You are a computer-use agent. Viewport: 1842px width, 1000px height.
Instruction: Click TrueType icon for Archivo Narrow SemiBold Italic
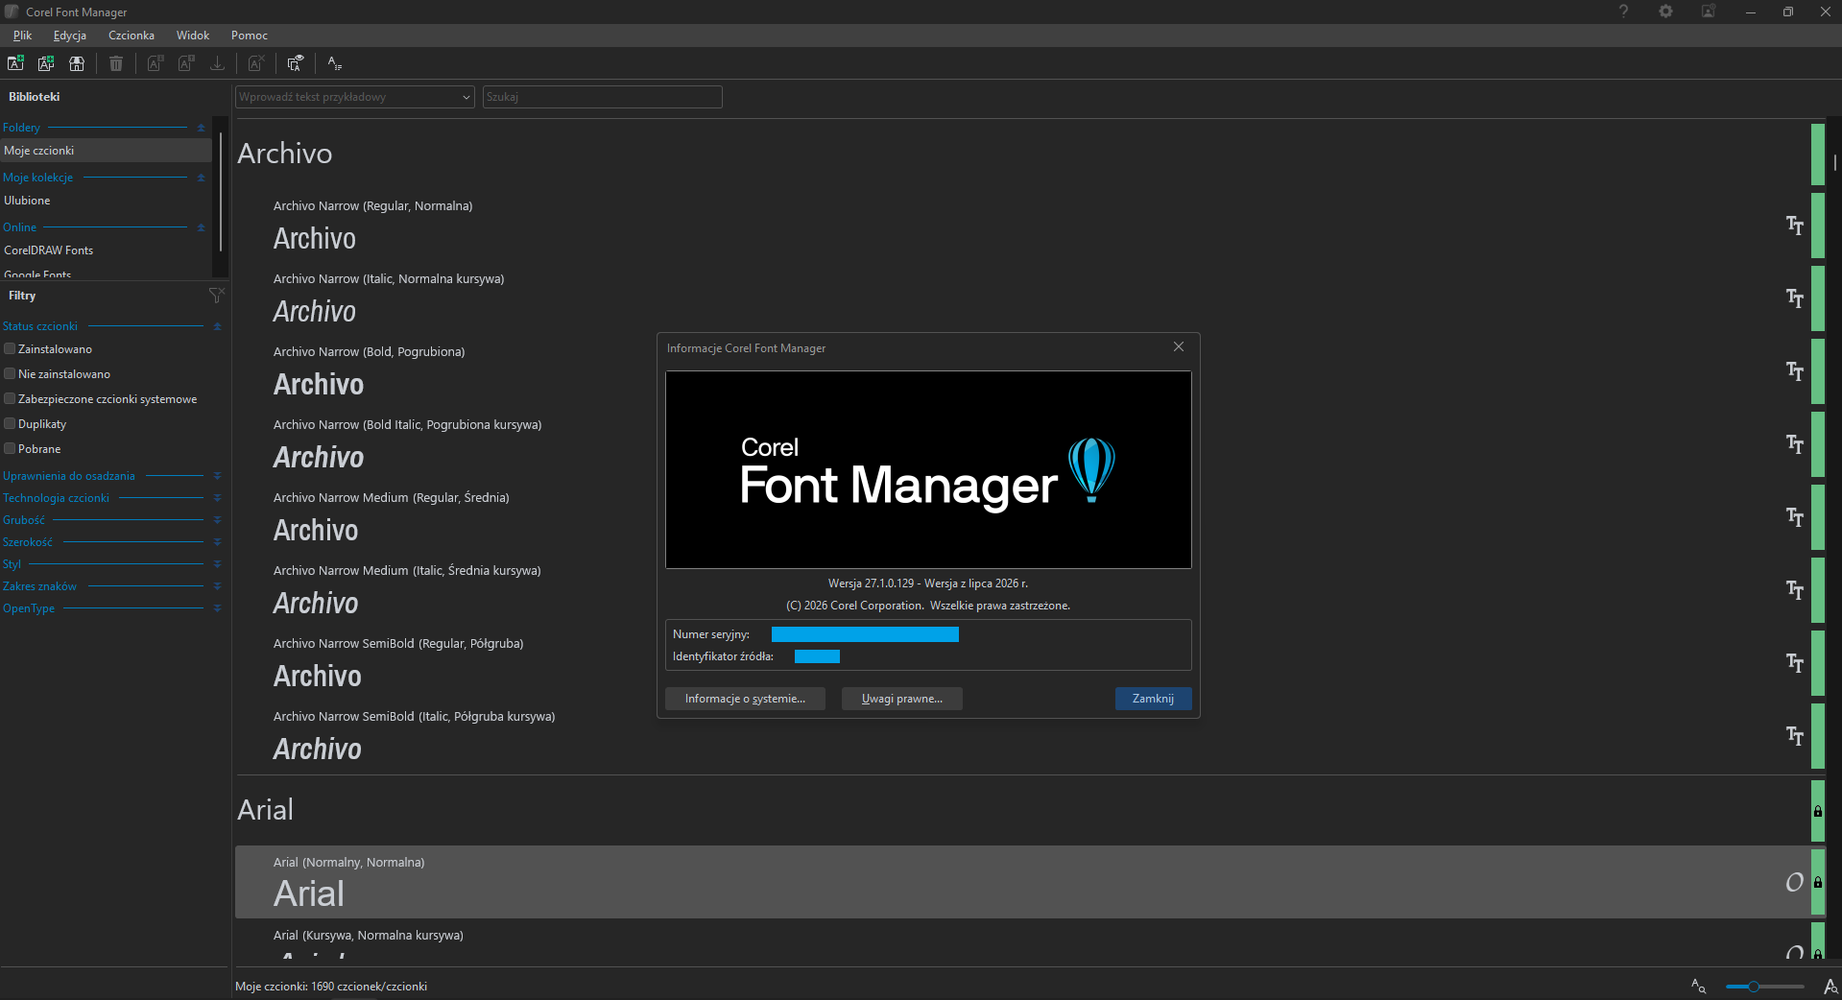coord(1794,736)
